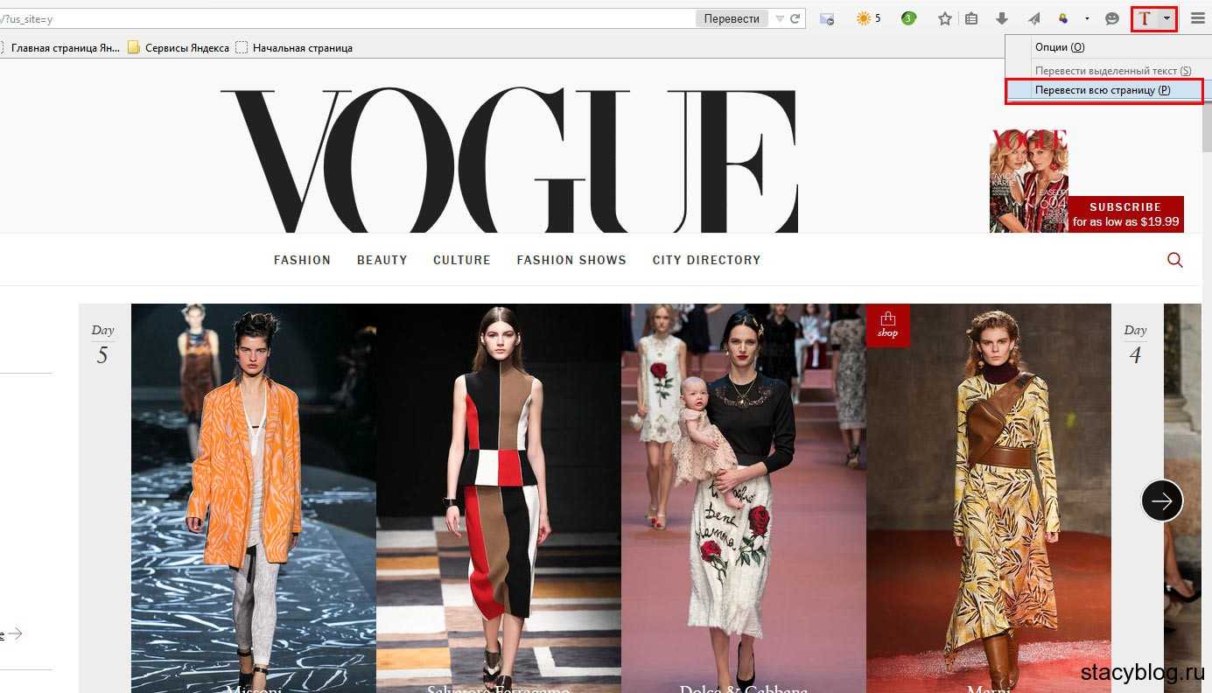Expand the small arrow beside colorful toolbar icon
1212x693 pixels.
click(x=1087, y=18)
